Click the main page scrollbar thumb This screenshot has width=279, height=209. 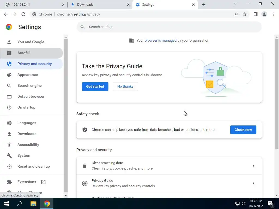[x=277, y=94]
